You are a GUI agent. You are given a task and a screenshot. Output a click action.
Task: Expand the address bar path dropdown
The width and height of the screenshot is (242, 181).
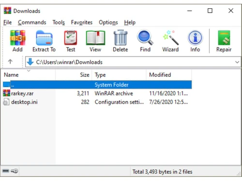[x=237, y=62]
